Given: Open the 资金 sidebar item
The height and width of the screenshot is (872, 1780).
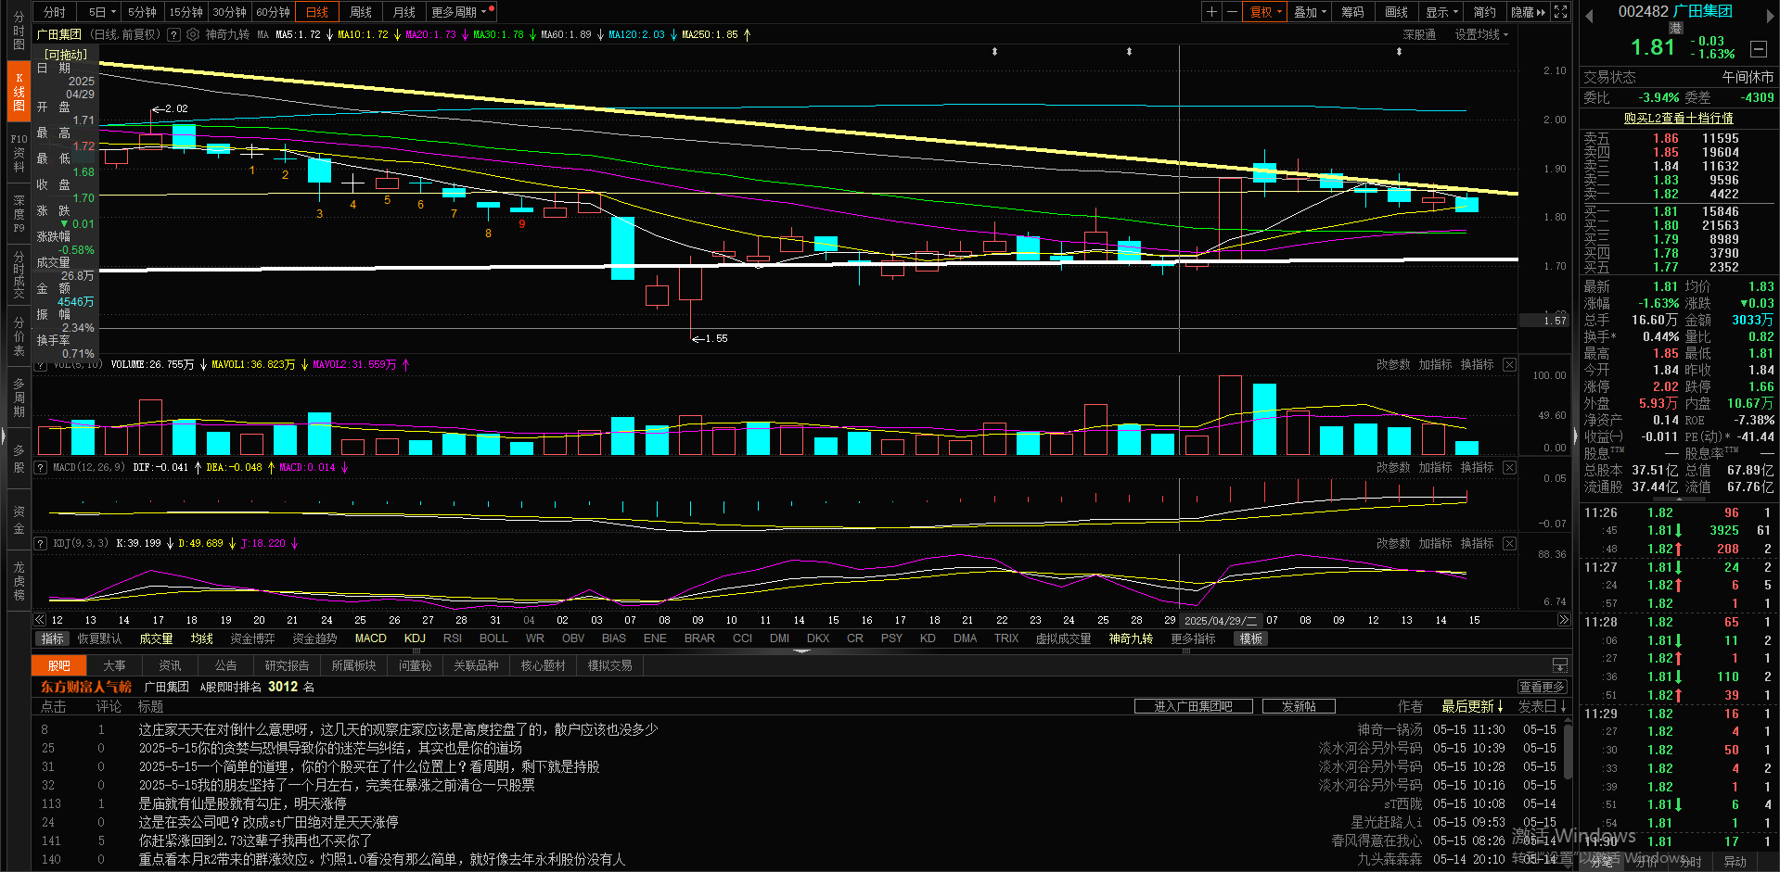Looking at the screenshot, I should (19, 520).
